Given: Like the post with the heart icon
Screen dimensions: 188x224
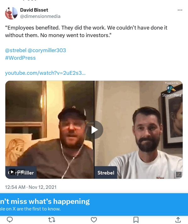Looking at the screenshot, I should (94, 220).
